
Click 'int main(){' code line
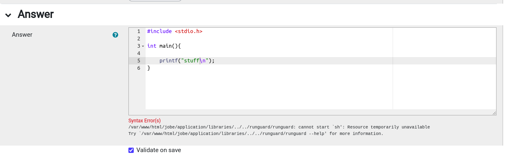click(164, 46)
